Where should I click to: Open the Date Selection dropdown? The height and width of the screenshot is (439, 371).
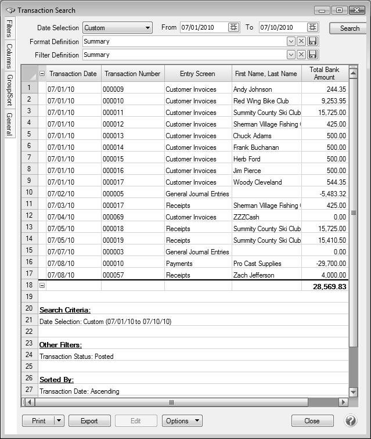[x=148, y=27]
